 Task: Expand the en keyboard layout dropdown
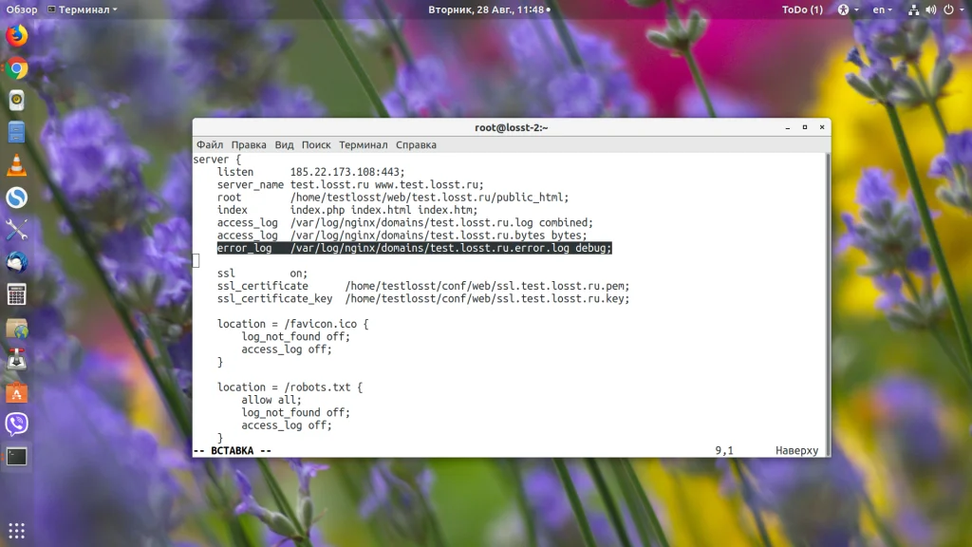[882, 9]
